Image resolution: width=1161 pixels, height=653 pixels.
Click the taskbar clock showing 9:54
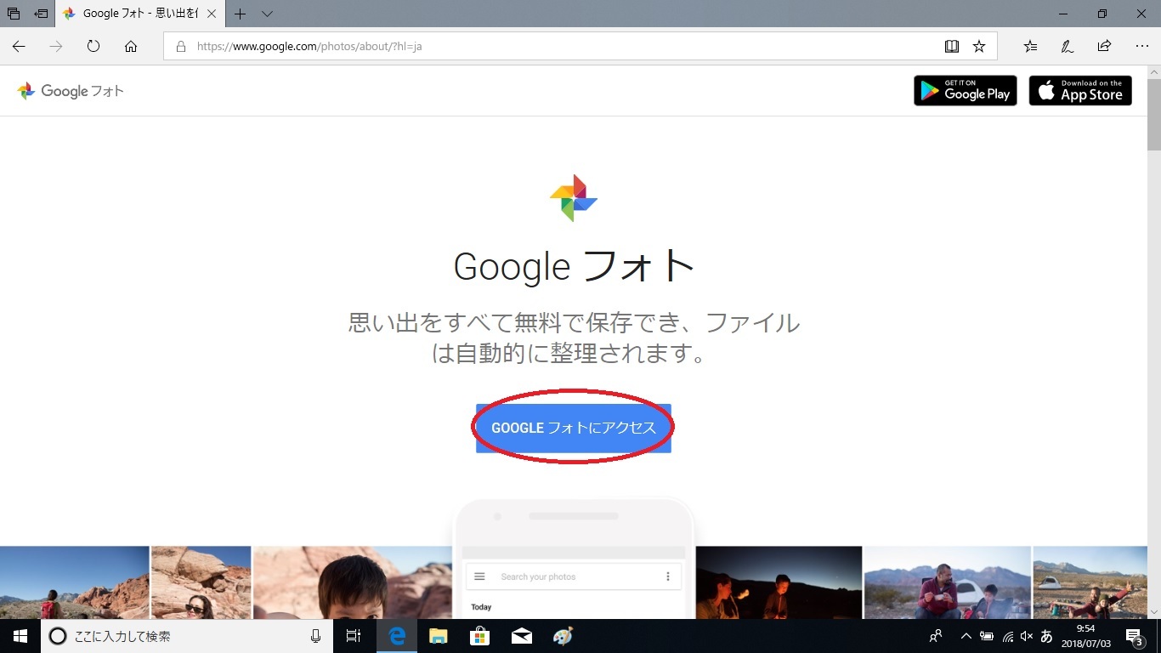[x=1085, y=636]
